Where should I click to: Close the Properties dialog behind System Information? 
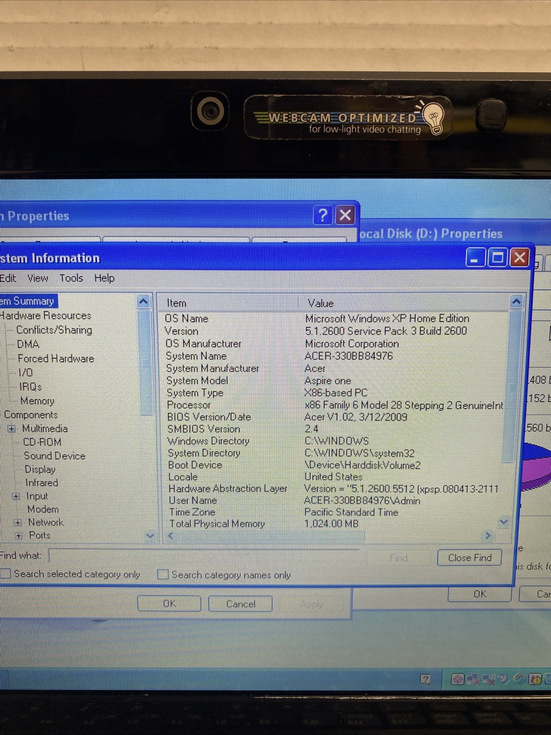(345, 215)
